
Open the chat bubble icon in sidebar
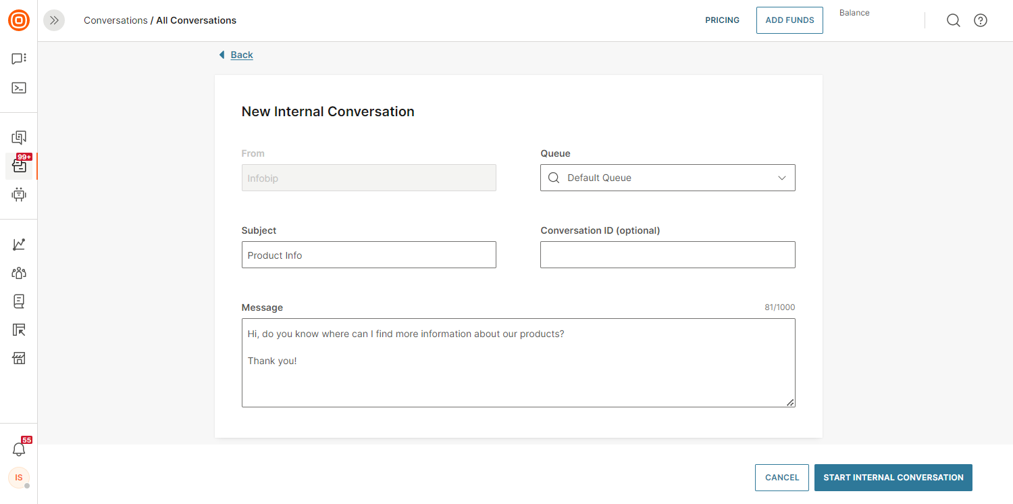(x=19, y=59)
